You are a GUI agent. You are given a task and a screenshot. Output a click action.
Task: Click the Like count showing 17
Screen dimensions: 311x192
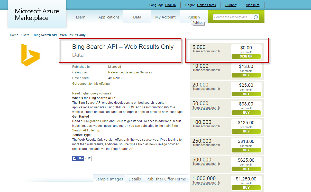tap(89, 158)
